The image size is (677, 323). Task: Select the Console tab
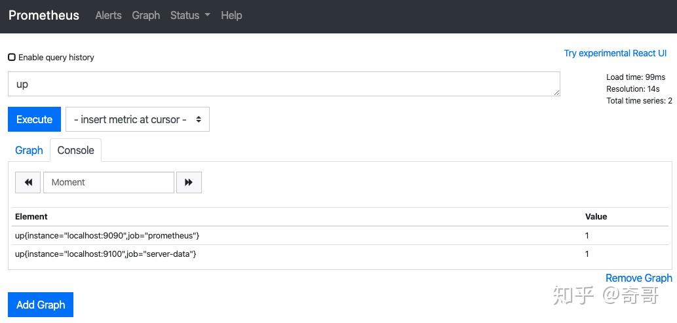[75, 150]
